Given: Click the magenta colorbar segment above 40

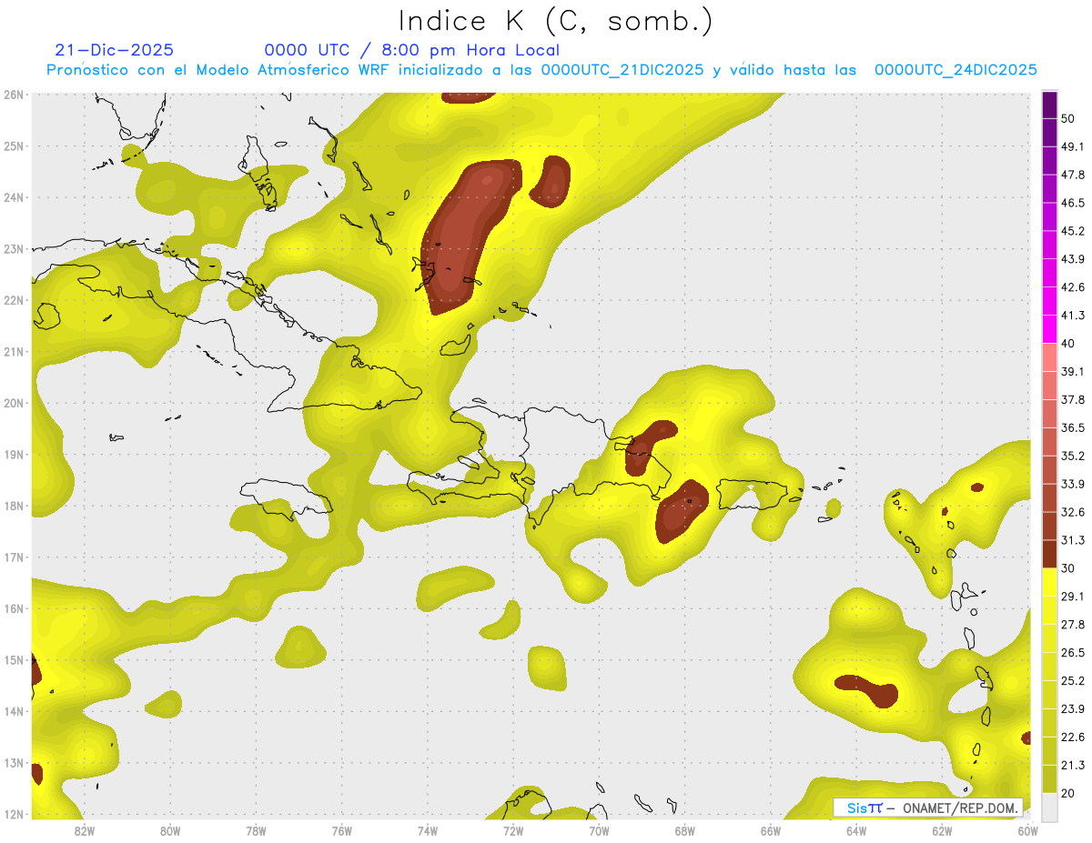Looking at the screenshot, I should [x=1049, y=329].
